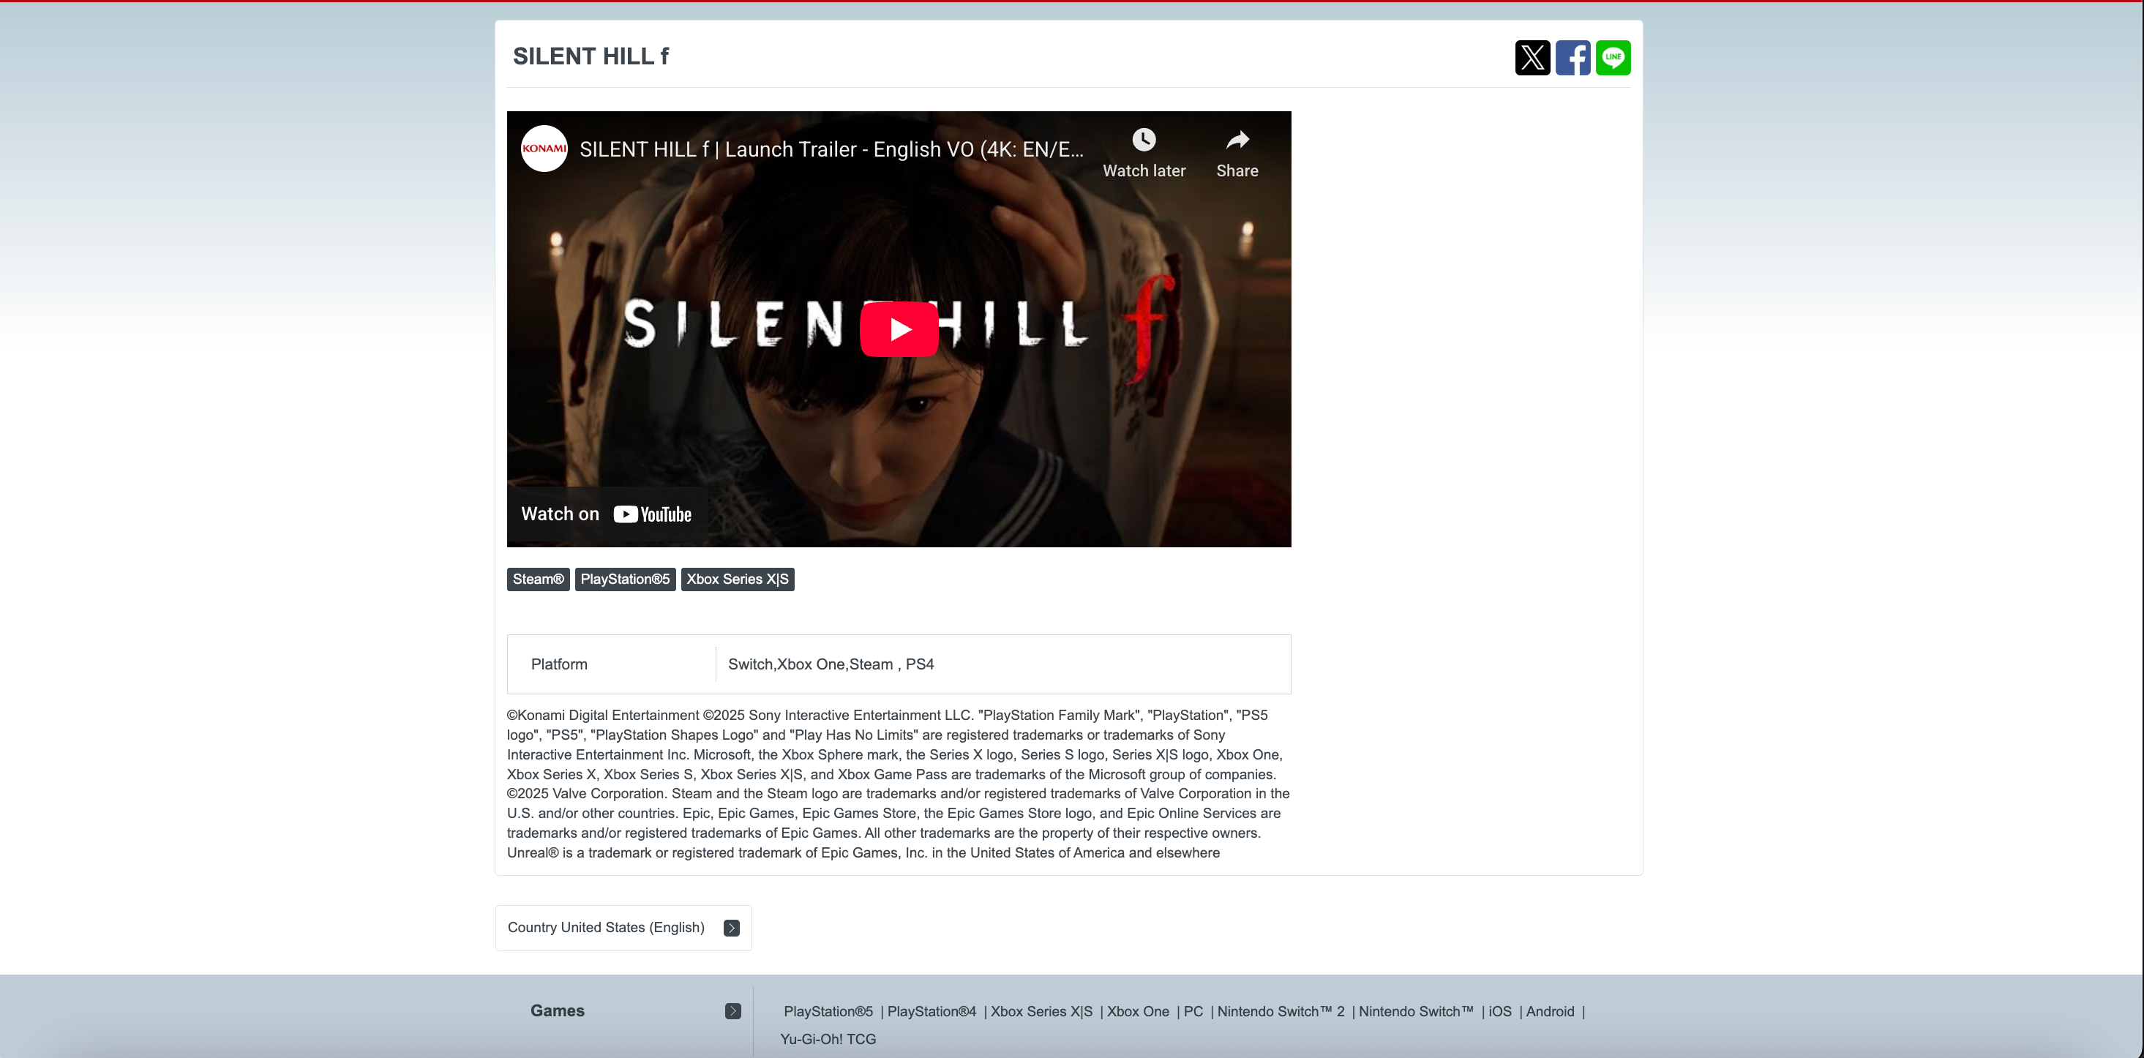Expand the Country United States selector
This screenshot has width=2144, height=1058.
(x=623, y=928)
